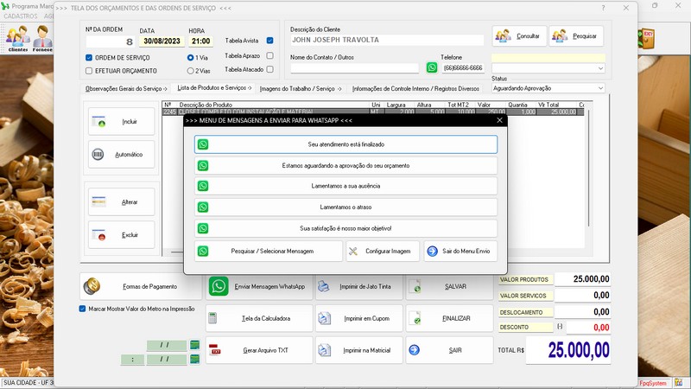This screenshot has height=389, width=691.
Task: Click the Nome do Contato / Outros field
Action: [x=354, y=68]
